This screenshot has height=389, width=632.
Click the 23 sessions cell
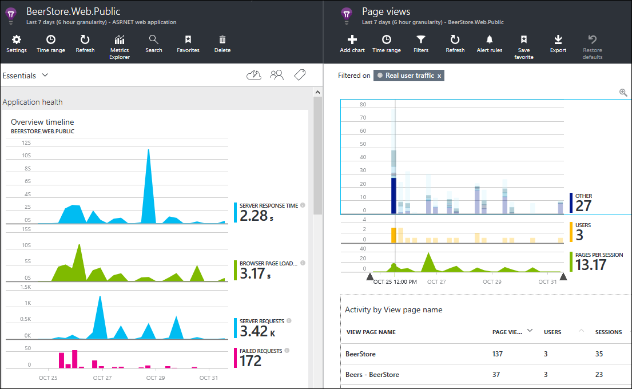(x=599, y=375)
